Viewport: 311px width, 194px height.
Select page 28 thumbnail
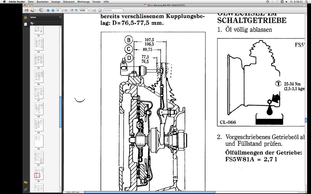pos(39,109)
